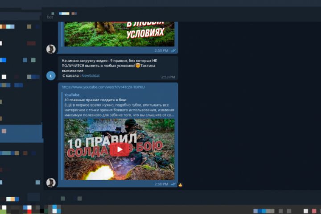This screenshot has height=214, width=321.
Task: Click the 'bot' status label in the chat header
Action: (x=50, y=17)
